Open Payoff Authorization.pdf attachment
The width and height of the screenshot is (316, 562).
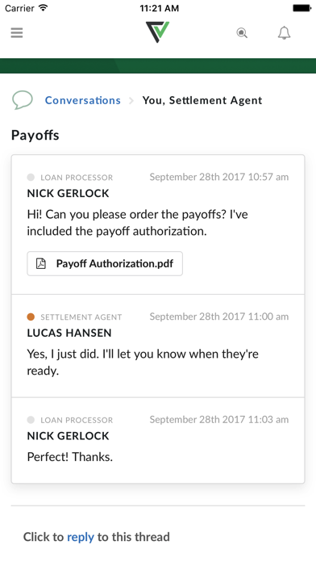tap(105, 263)
